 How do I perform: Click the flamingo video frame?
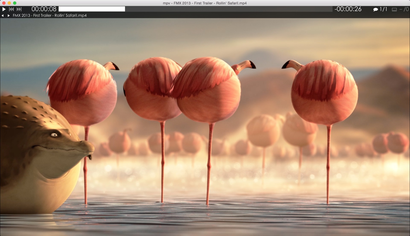coord(205,127)
